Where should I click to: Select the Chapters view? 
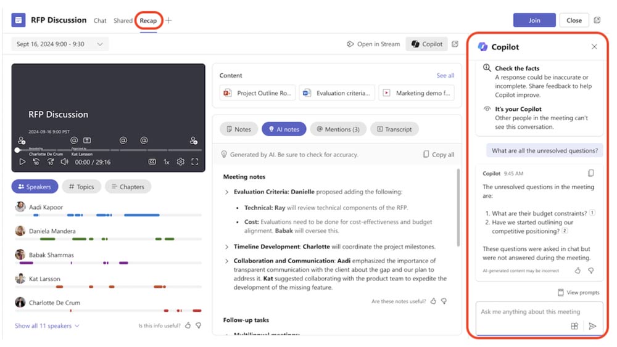[x=128, y=187]
